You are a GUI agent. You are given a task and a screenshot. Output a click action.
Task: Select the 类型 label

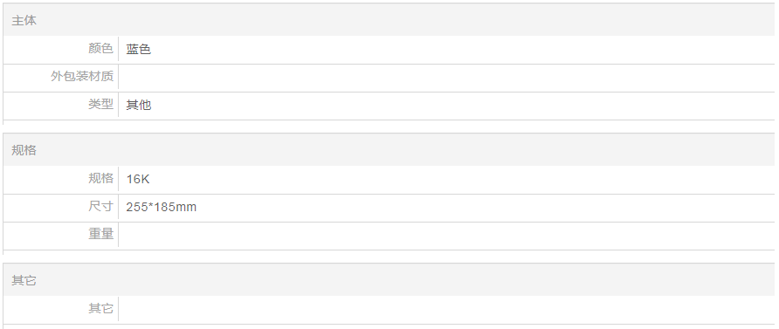coord(100,104)
